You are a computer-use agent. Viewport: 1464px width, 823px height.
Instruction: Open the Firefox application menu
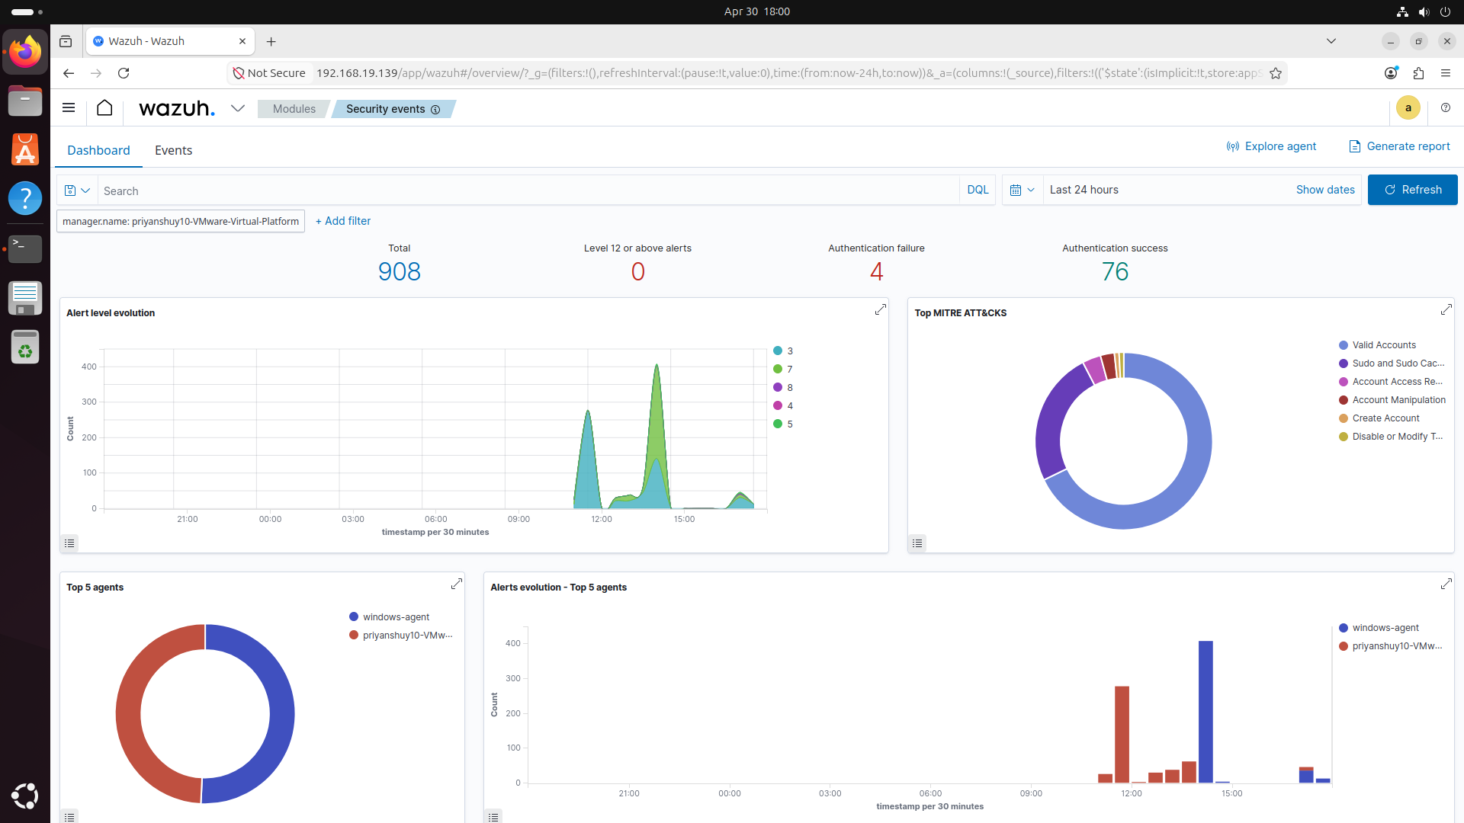[1446, 73]
